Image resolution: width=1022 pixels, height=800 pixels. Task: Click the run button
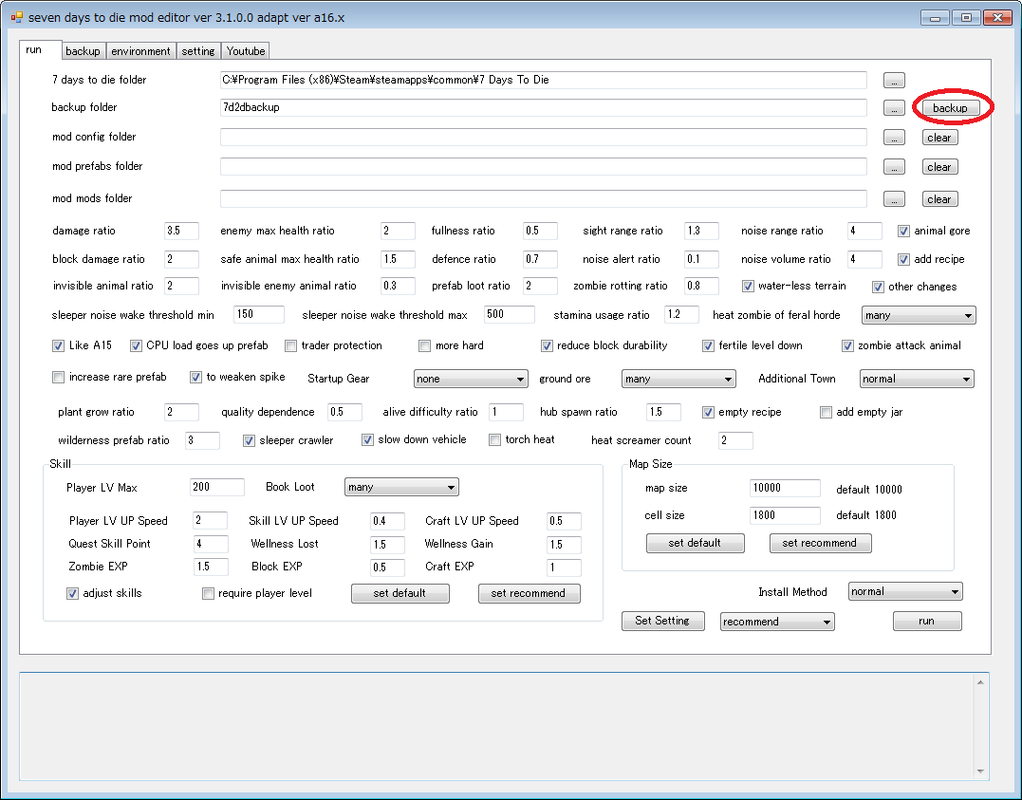point(927,622)
